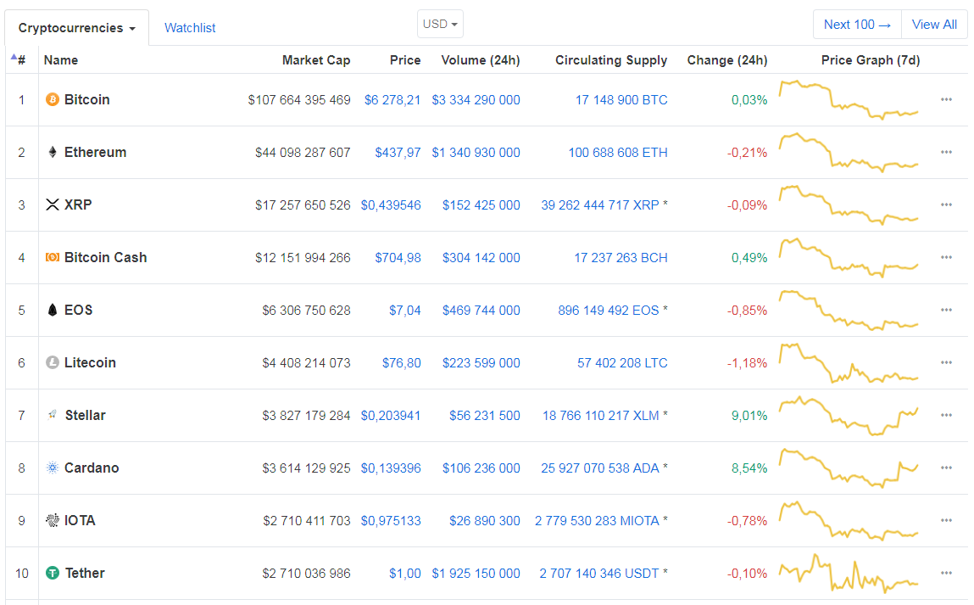Open the Stellar 7d price graph

(x=849, y=416)
